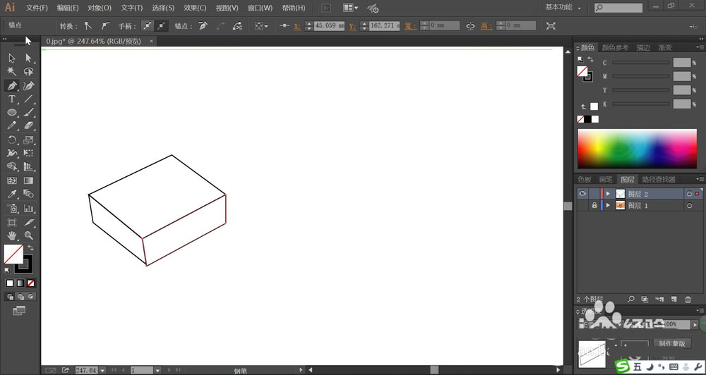Open Color panel flyout menu

(700, 47)
